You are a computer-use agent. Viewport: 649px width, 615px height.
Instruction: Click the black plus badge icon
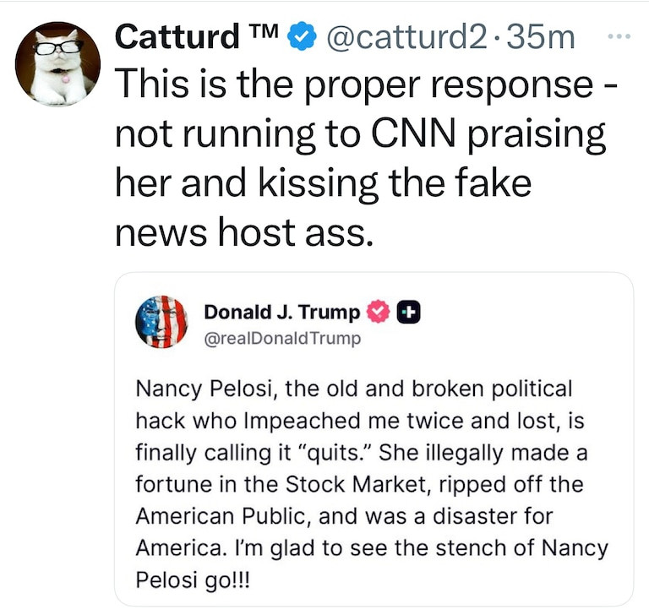(x=410, y=313)
